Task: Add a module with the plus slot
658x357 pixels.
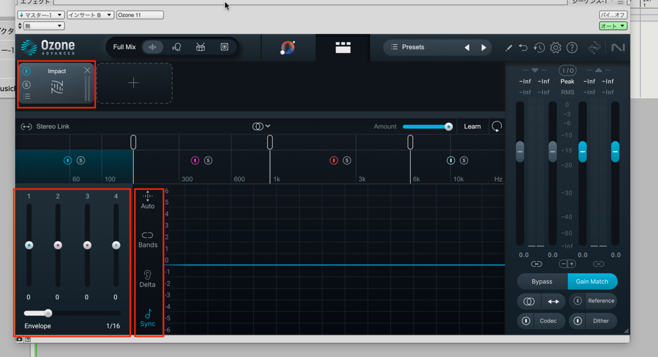Action: [134, 83]
